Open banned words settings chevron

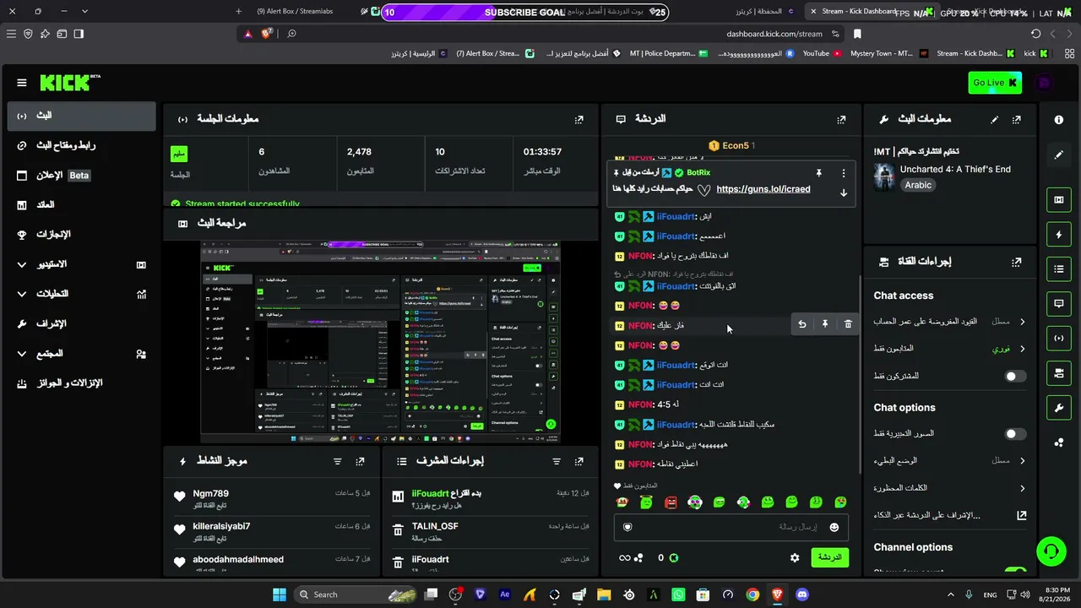[x=1022, y=488]
